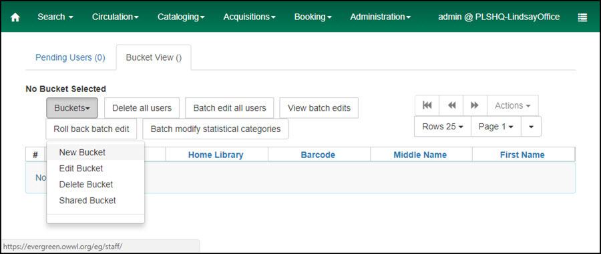Viewport: 601px width, 254px height.
Task: Click Batch edit all users button
Action: click(x=230, y=108)
